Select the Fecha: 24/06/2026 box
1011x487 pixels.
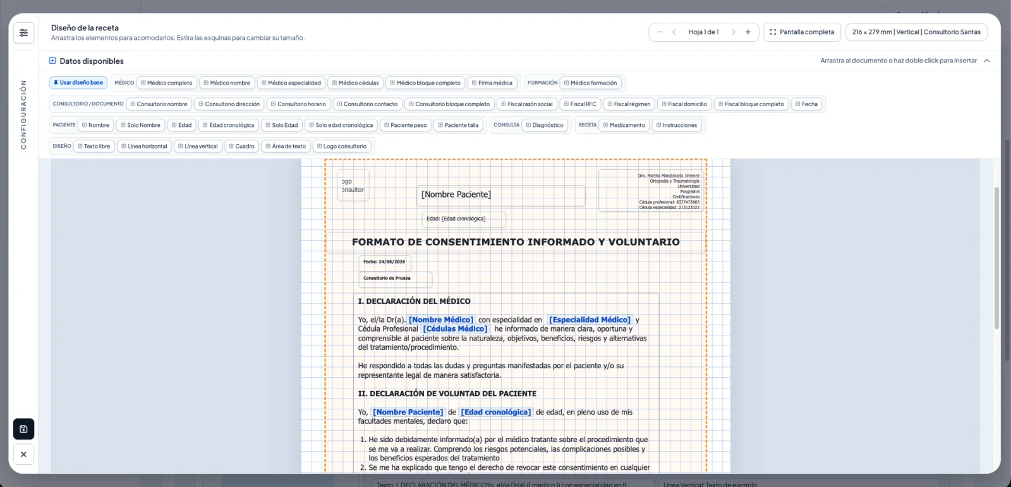(x=385, y=263)
